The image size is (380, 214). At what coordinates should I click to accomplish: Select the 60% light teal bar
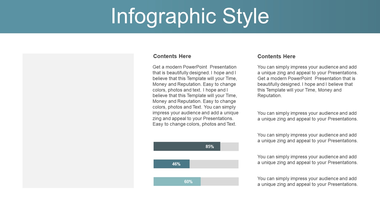(x=177, y=181)
